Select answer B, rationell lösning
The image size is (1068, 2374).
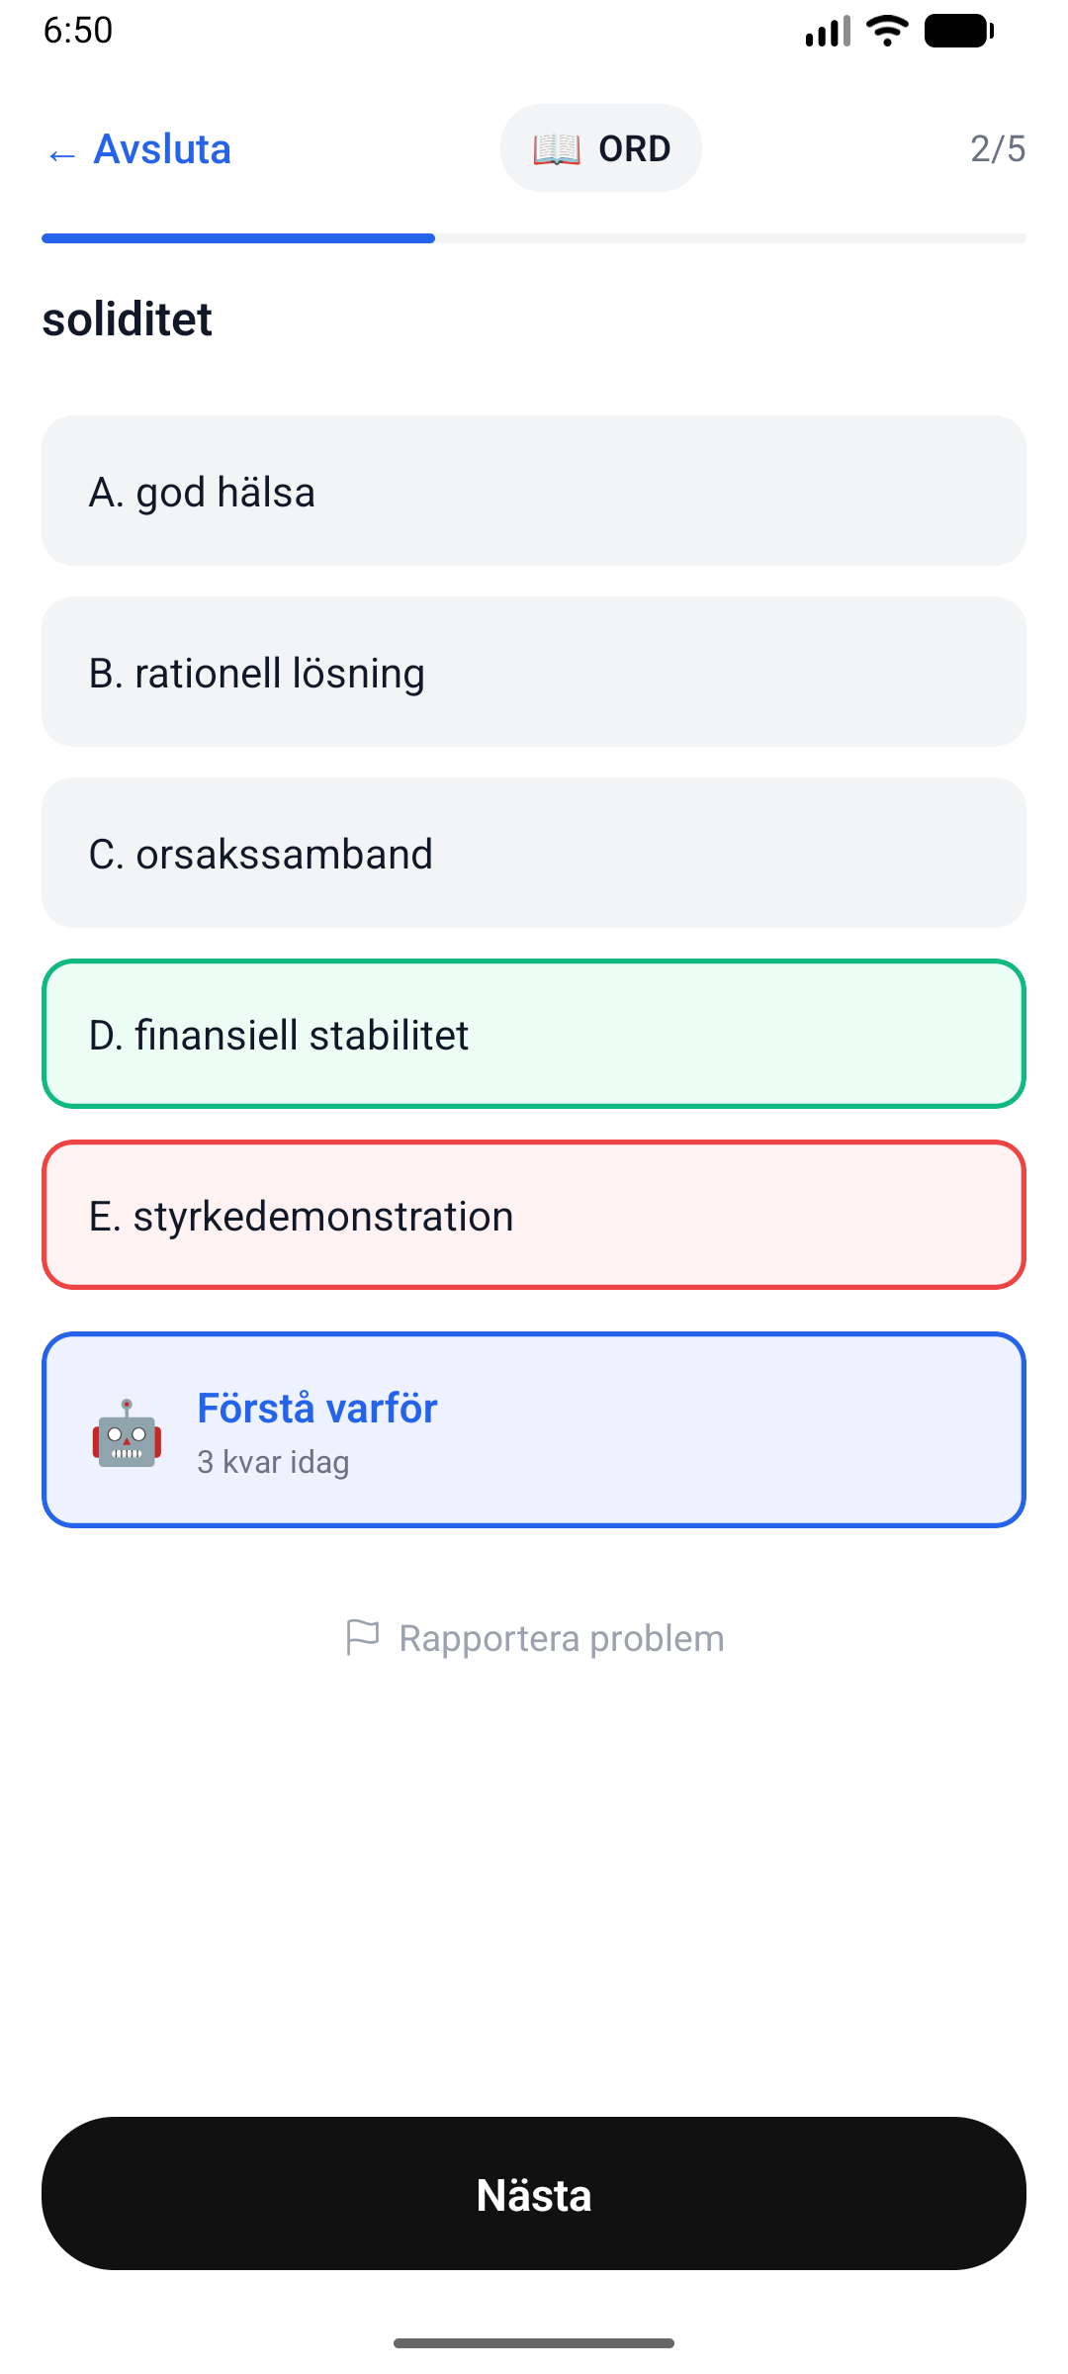(534, 672)
